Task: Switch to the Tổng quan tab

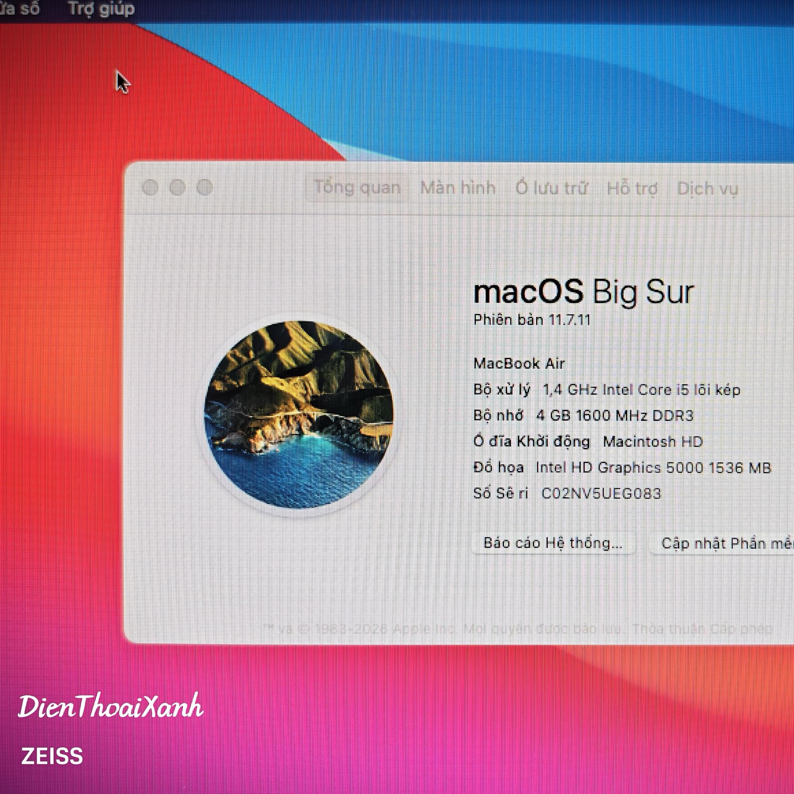Action: (x=357, y=188)
